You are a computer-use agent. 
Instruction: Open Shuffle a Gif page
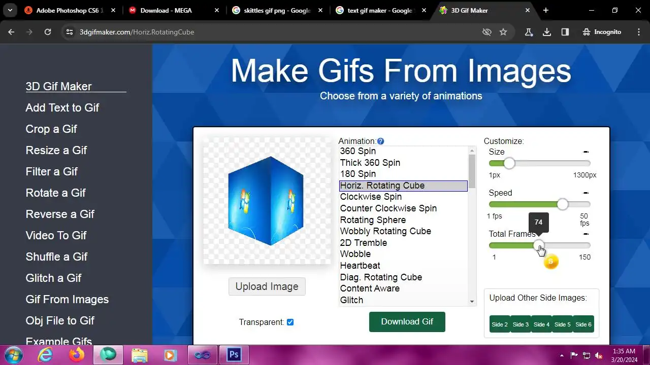tap(56, 257)
